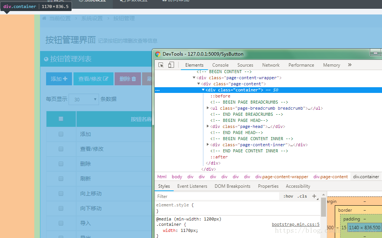Tick the header select-all checkbox

coord(61,119)
